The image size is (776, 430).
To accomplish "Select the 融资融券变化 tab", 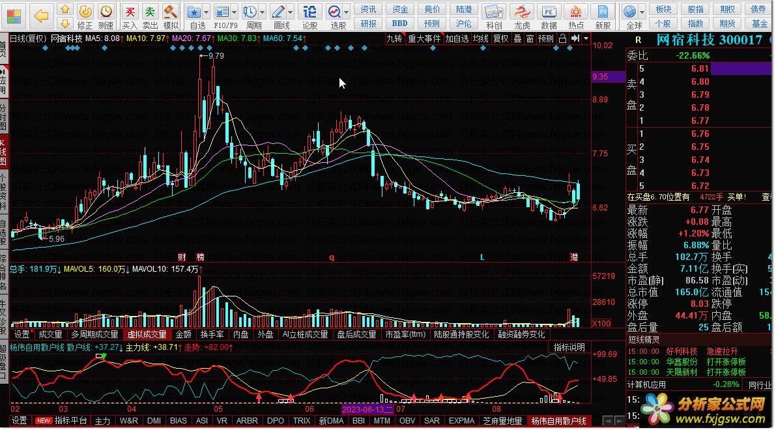I will (522, 334).
